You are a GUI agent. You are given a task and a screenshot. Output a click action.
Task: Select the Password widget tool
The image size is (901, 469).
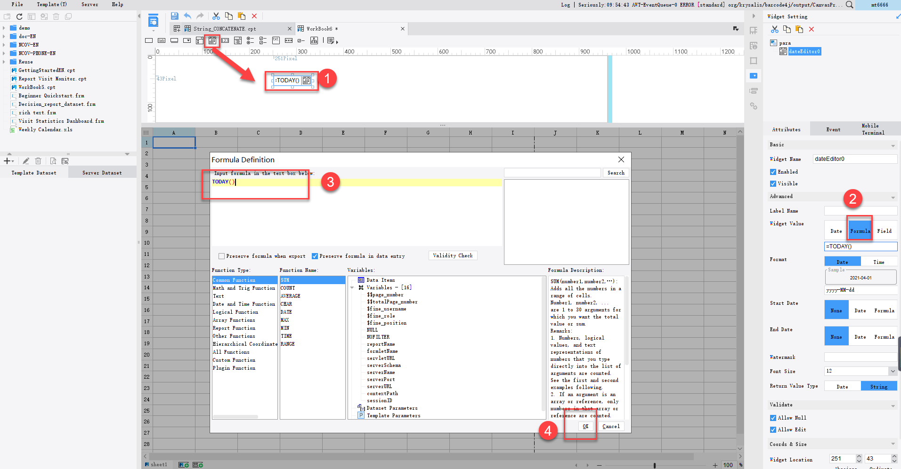[x=289, y=40]
